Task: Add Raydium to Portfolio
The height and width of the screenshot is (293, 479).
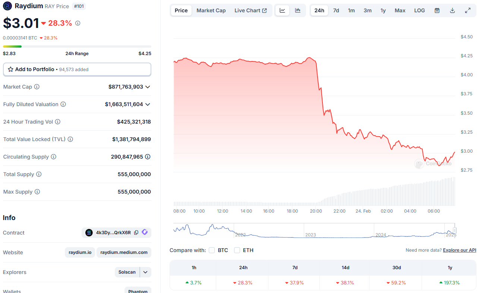Action: [77, 69]
